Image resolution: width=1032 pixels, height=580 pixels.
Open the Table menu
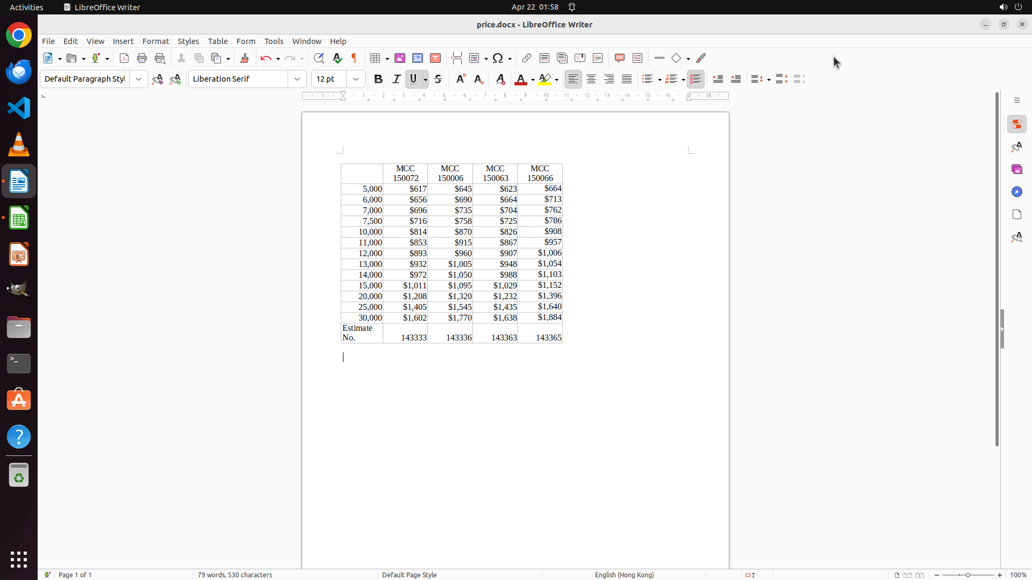pos(218,41)
